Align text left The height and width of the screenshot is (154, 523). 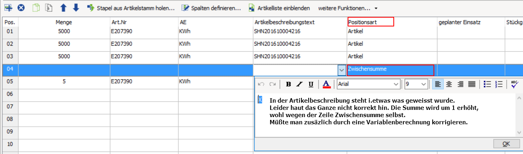click(438, 84)
